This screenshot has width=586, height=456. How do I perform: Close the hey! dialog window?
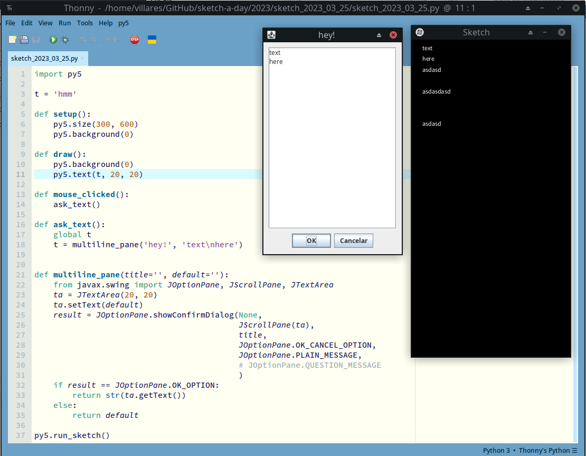(x=393, y=35)
